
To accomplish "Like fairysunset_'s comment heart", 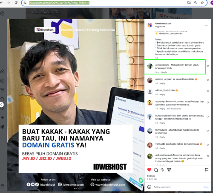I will 208,131.
